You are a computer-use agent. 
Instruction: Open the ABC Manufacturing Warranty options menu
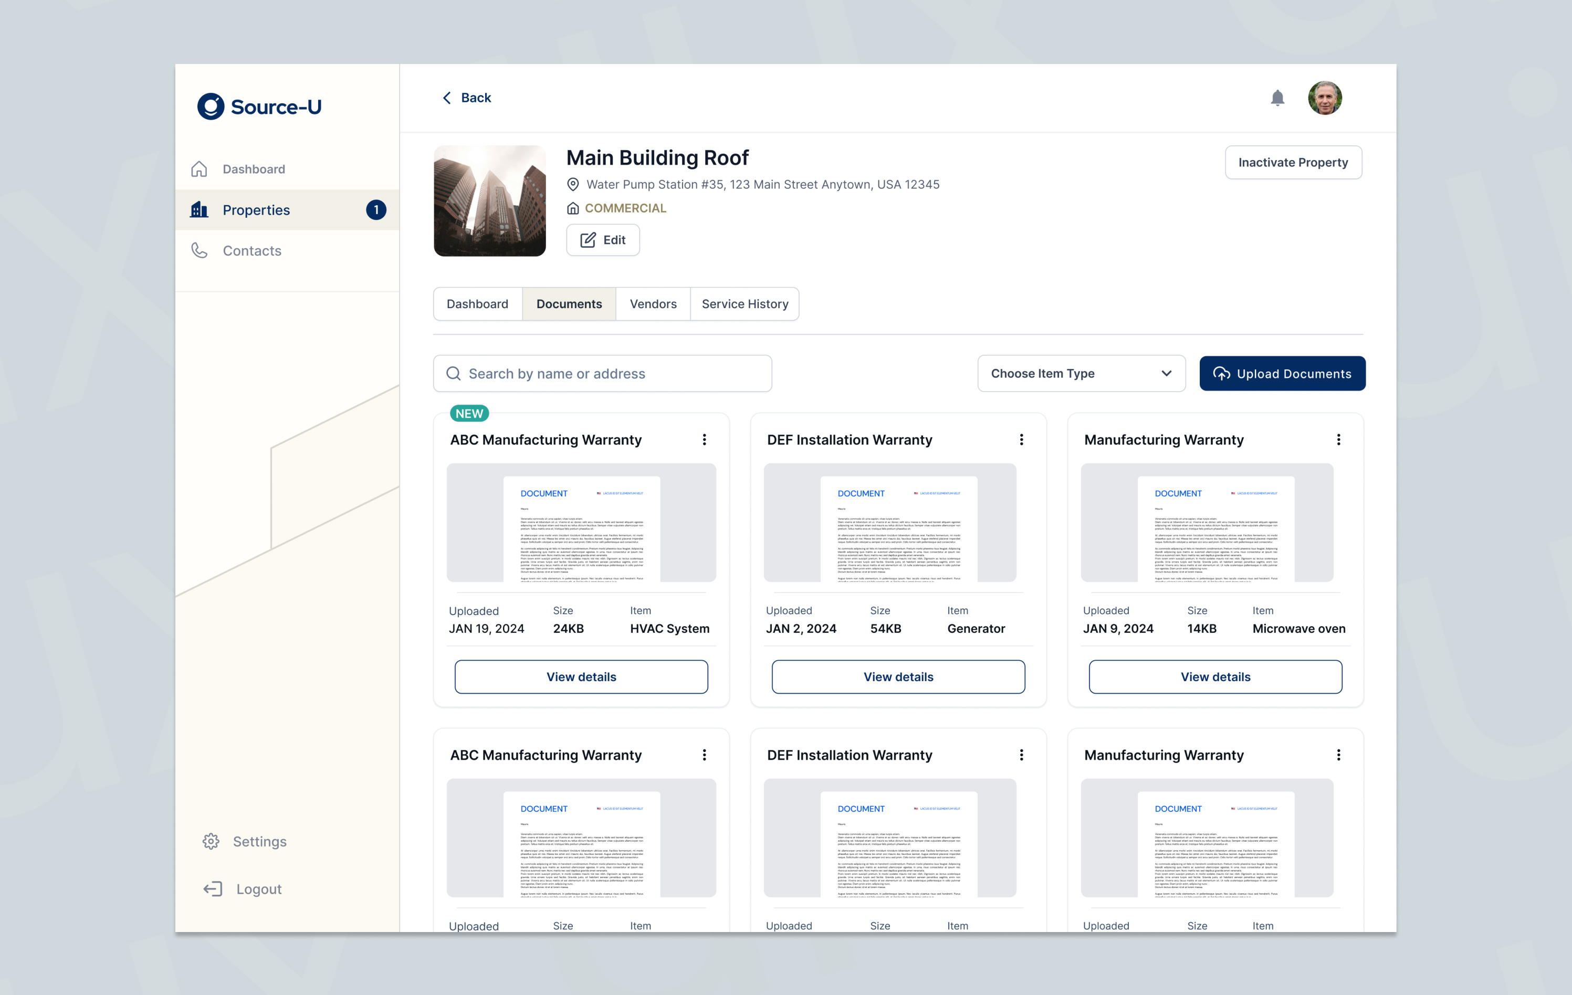pos(705,439)
